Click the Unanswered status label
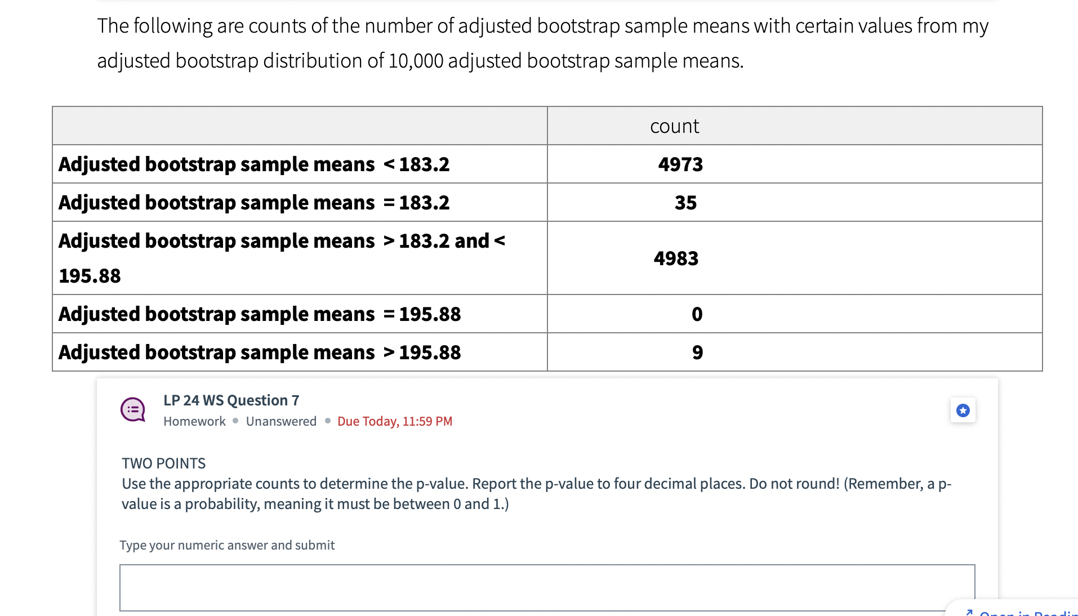The width and height of the screenshot is (1078, 616). click(x=280, y=421)
